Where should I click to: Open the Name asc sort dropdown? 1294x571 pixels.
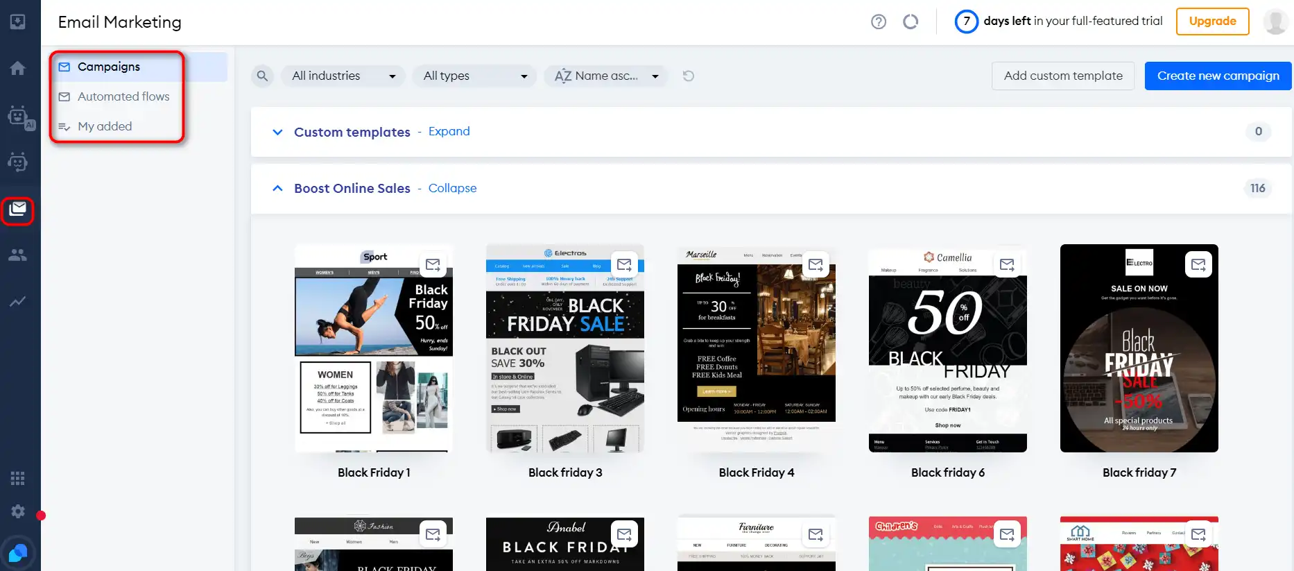click(606, 76)
